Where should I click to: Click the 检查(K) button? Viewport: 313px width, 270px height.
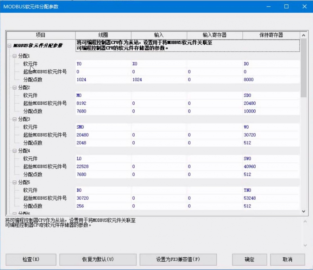click(x=31, y=259)
